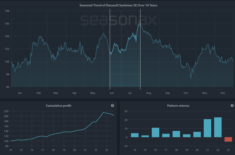Viewport: 235px width, 155px height.
Task: Click the 'Oct' month label
Action: (x=186, y=93)
